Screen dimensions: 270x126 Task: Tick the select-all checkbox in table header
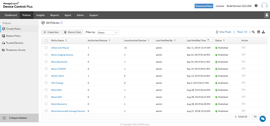46,41
